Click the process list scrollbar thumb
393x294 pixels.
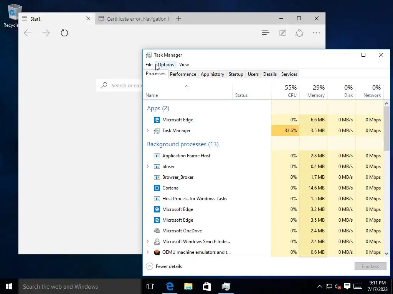click(x=386, y=129)
